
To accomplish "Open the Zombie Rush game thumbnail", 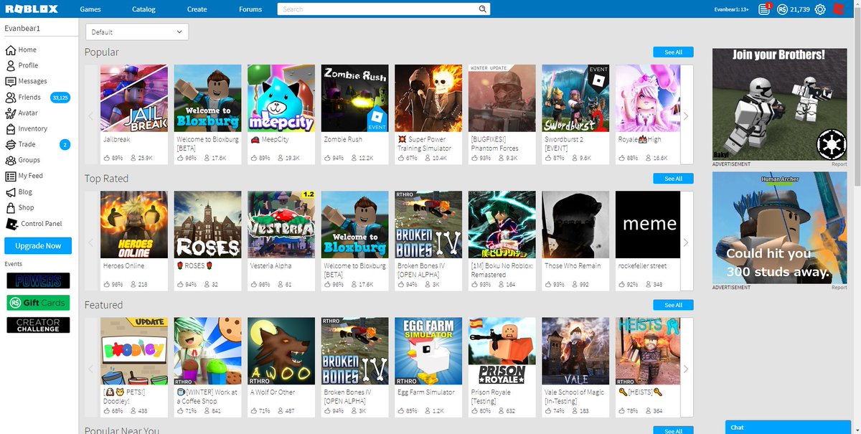I will (x=355, y=98).
